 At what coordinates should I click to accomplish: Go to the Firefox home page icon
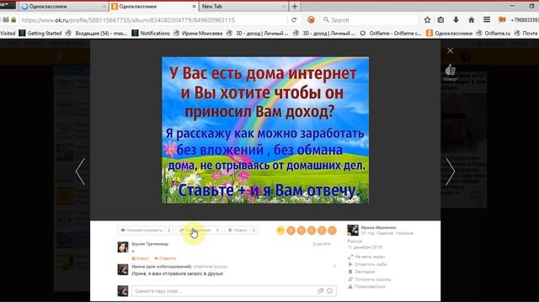[x=472, y=20]
